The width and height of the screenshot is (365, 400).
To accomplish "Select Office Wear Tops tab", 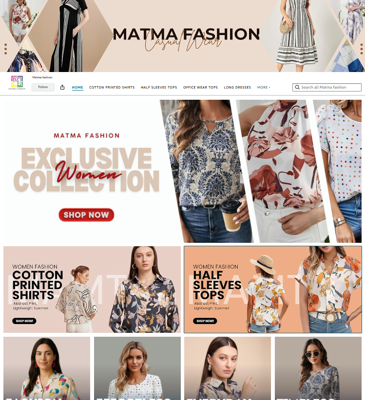I will pos(200,87).
